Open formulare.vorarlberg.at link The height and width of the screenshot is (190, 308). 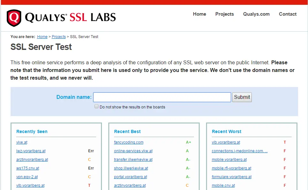coord(232,177)
